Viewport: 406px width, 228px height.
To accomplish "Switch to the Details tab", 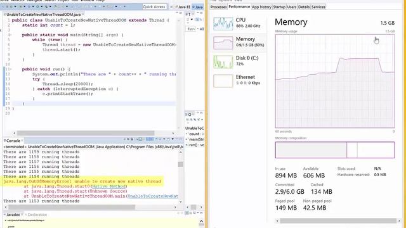I will click(304, 7).
